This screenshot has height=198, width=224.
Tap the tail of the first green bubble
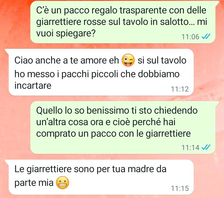(x=217, y=3)
